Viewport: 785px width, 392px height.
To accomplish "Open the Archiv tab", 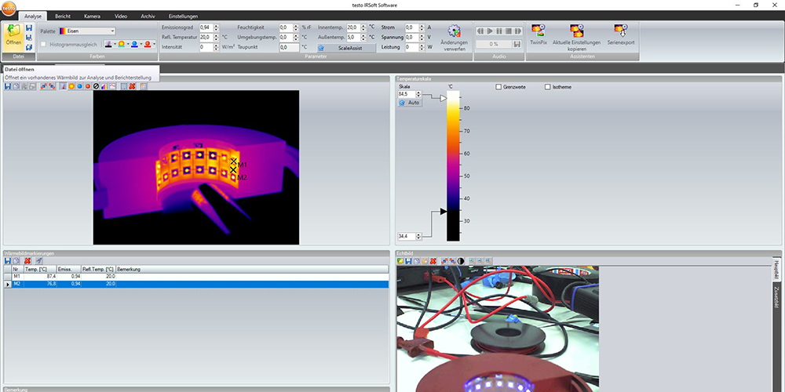I will [x=148, y=16].
